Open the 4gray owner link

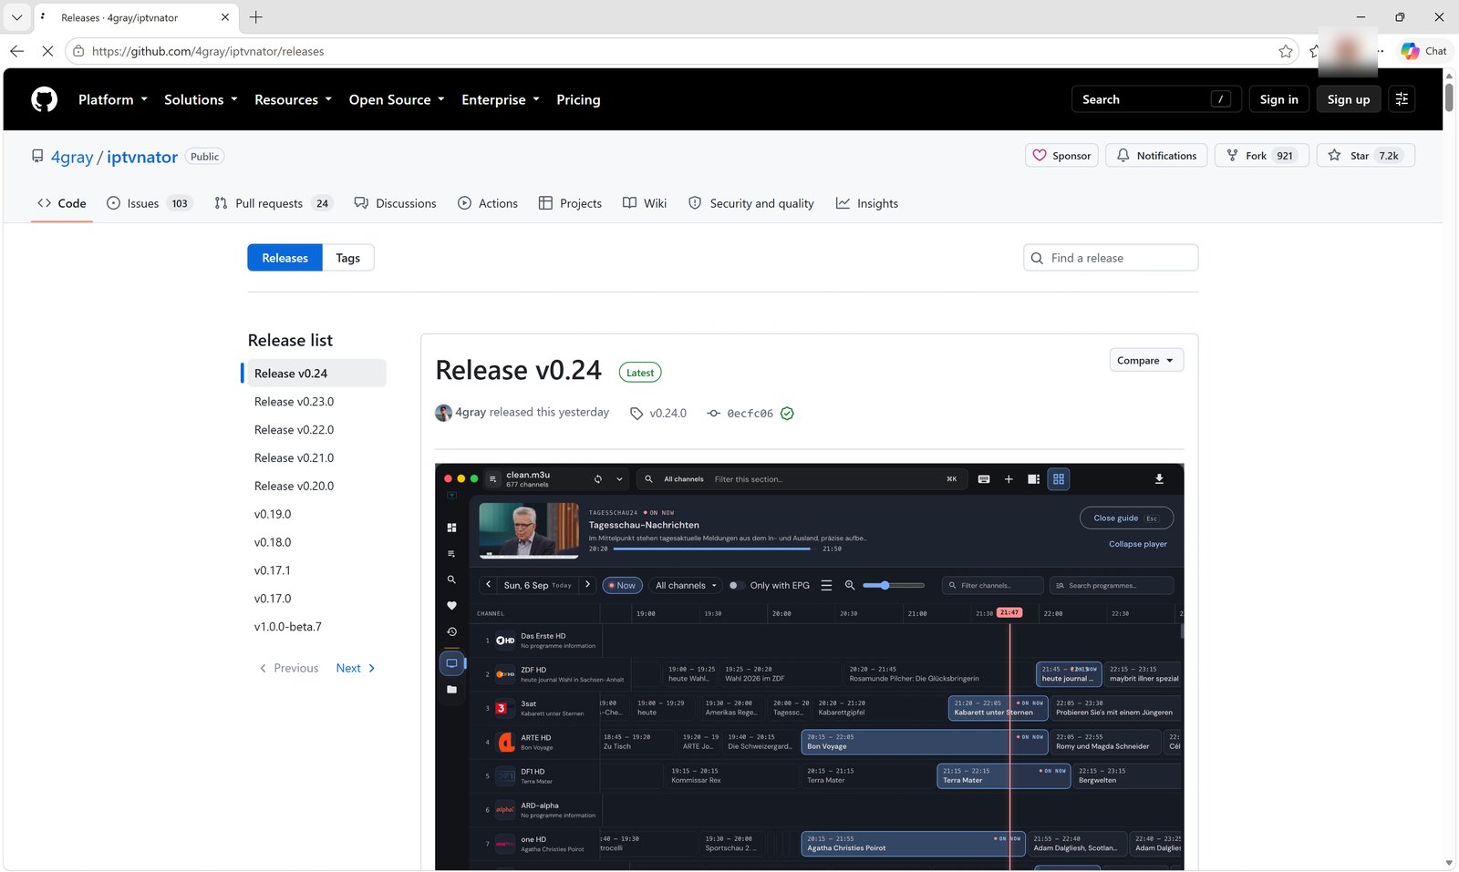[x=72, y=157]
